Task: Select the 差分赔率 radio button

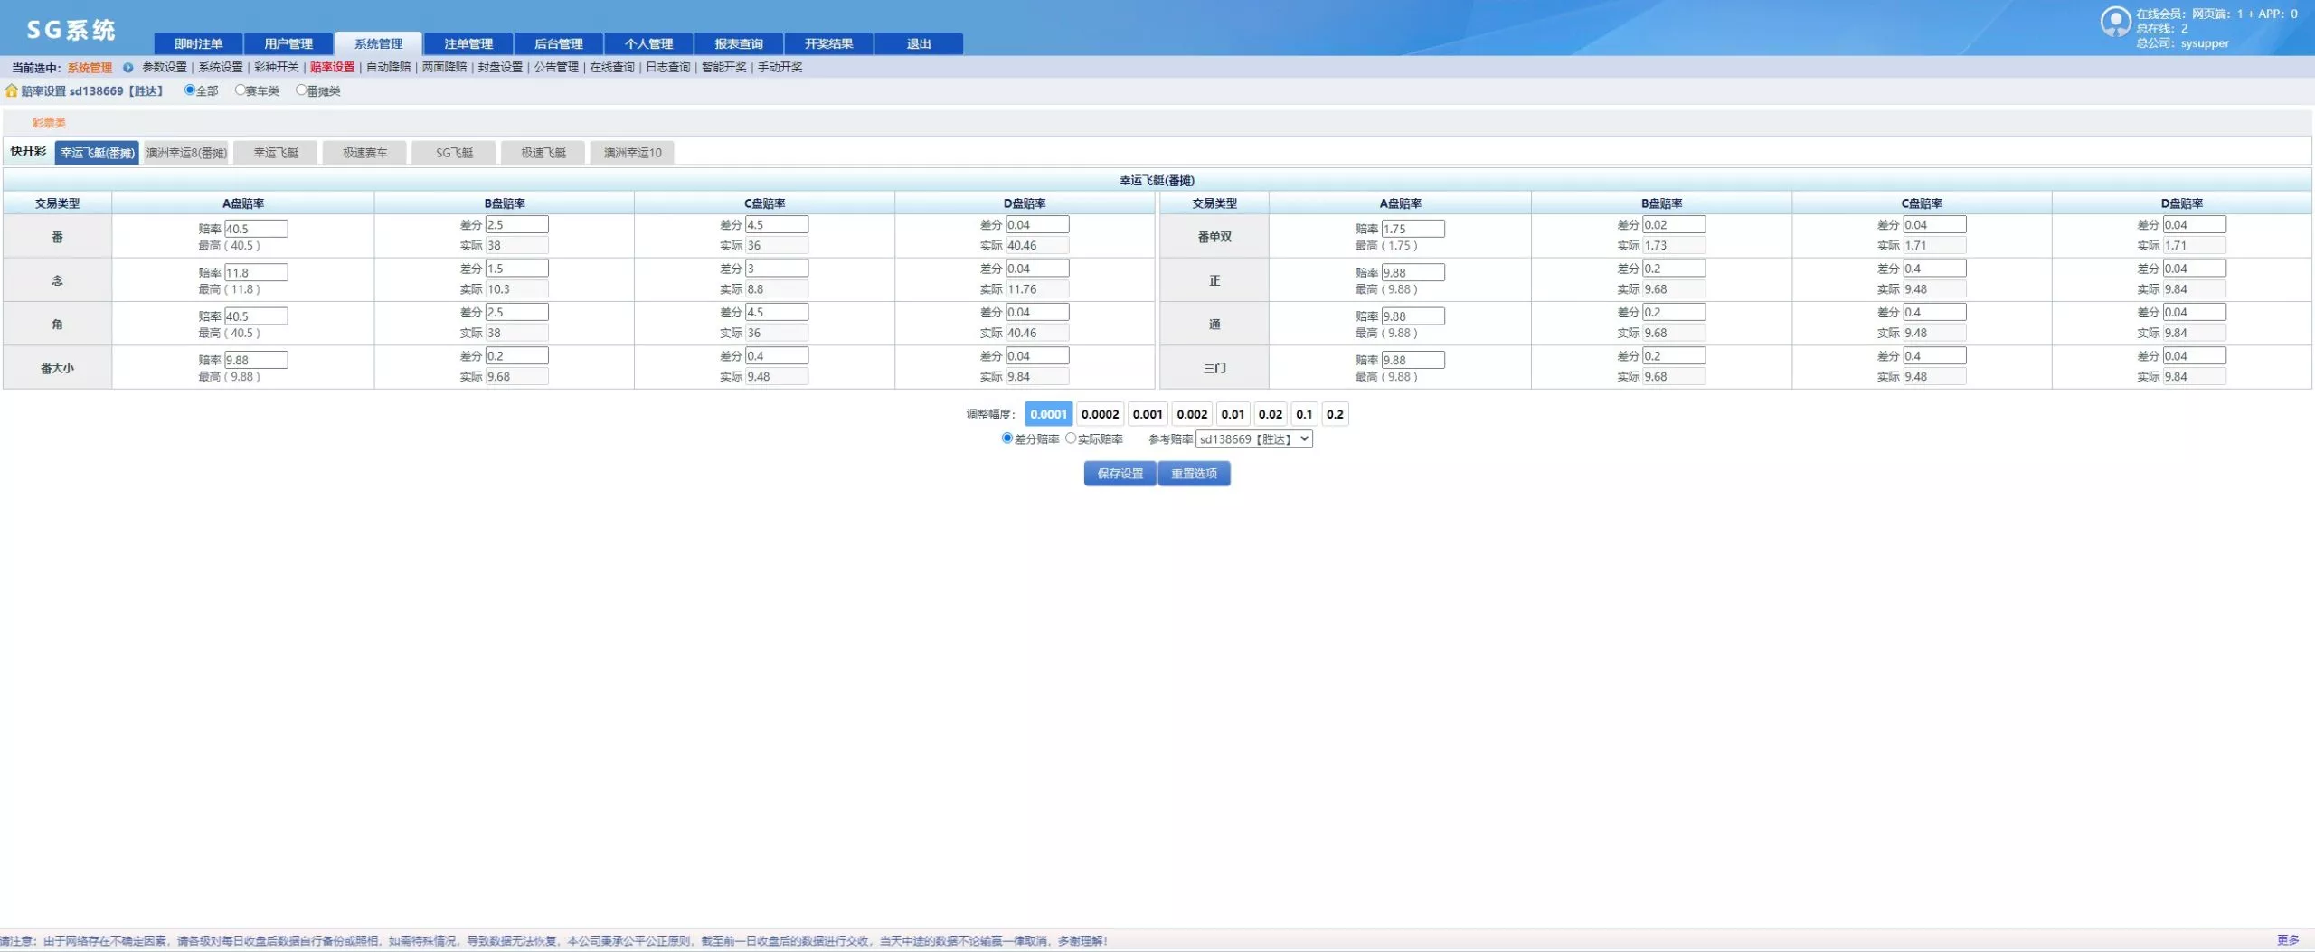Action: point(1006,438)
